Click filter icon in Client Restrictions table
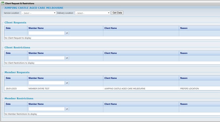This screenshot has width=220, height=122. pos(67,58)
